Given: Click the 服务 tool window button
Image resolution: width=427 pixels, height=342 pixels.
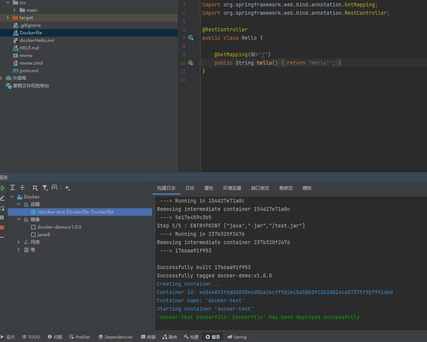Looking at the screenshot, I should pos(213,337).
